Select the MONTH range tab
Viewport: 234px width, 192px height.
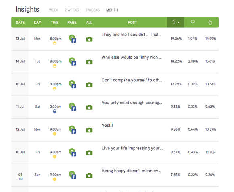[112, 10]
